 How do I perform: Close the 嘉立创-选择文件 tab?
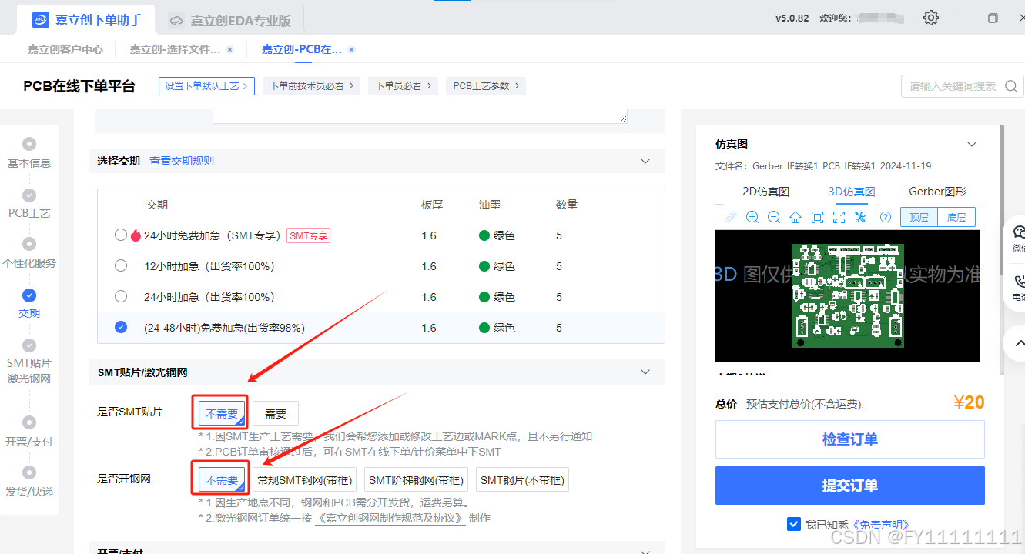[x=229, y=49]
